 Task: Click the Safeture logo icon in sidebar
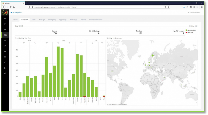pyautogui.click(x=5, y=13)
